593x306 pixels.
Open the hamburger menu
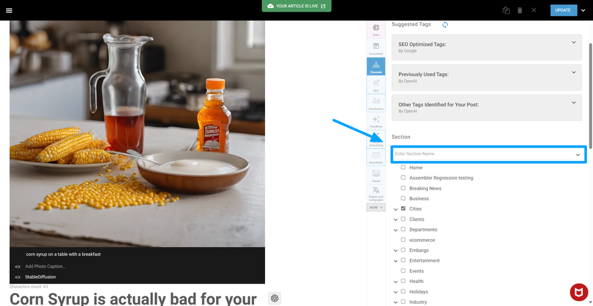[x=8, y=10]
